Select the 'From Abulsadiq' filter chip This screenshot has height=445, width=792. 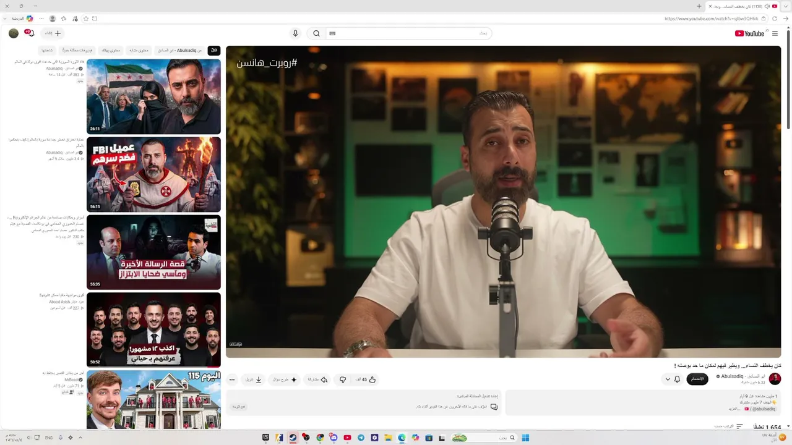click(179, 50)
